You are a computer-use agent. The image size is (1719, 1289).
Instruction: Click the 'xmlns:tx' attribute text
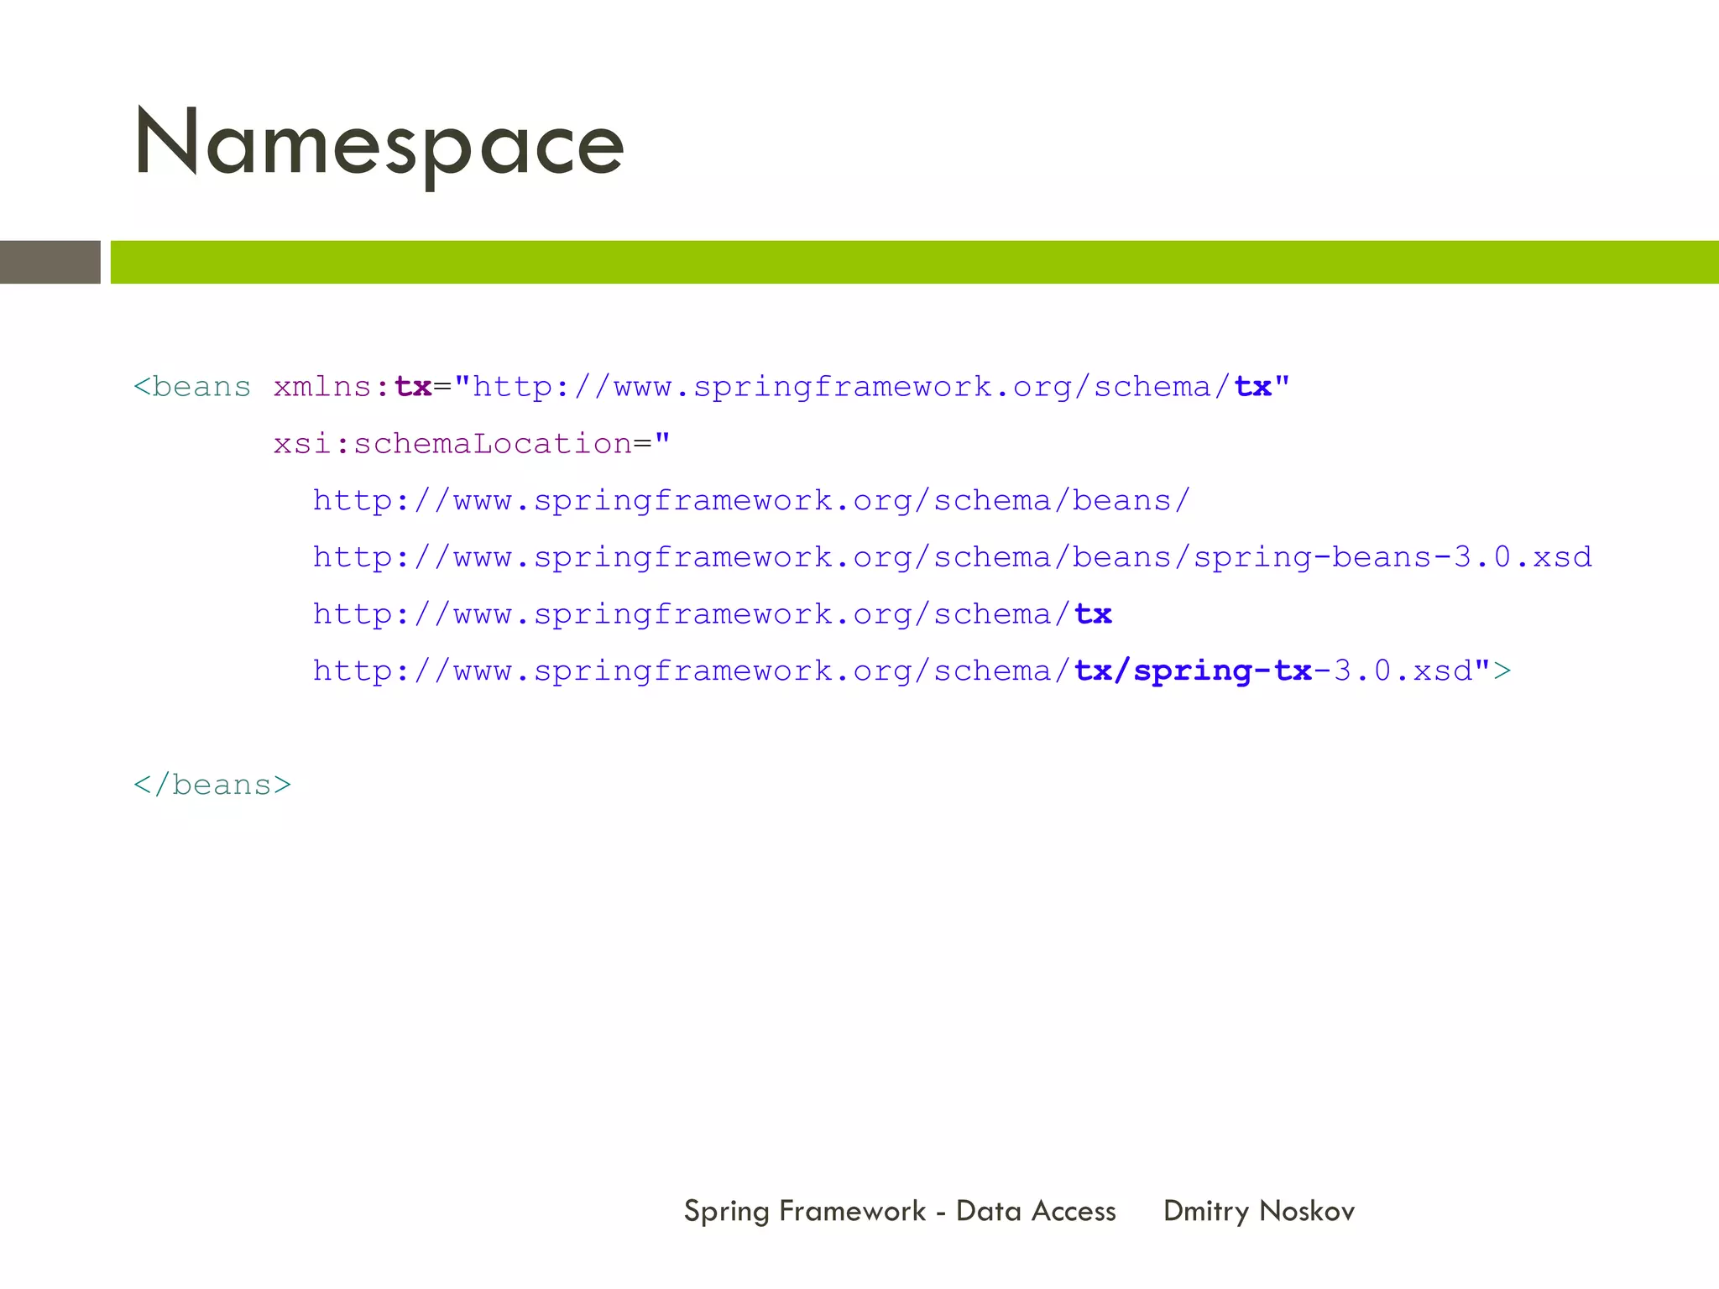pos(353,387)
